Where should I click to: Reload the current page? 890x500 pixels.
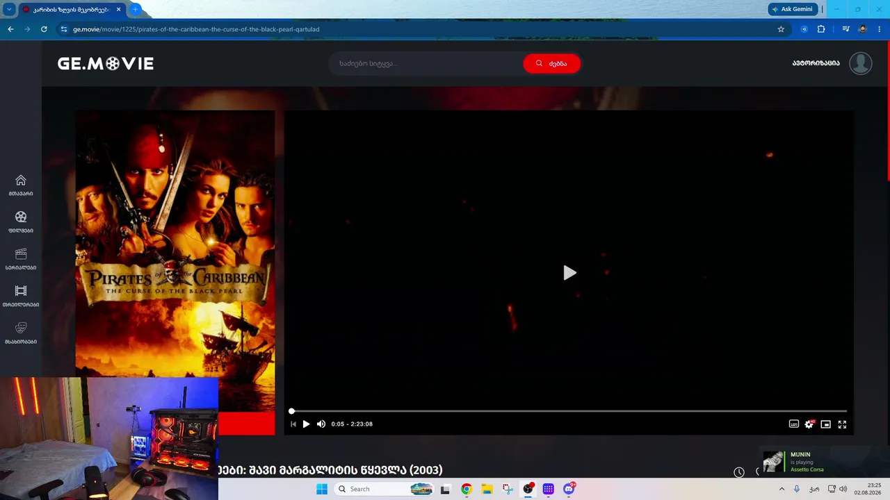coord(44,29)
